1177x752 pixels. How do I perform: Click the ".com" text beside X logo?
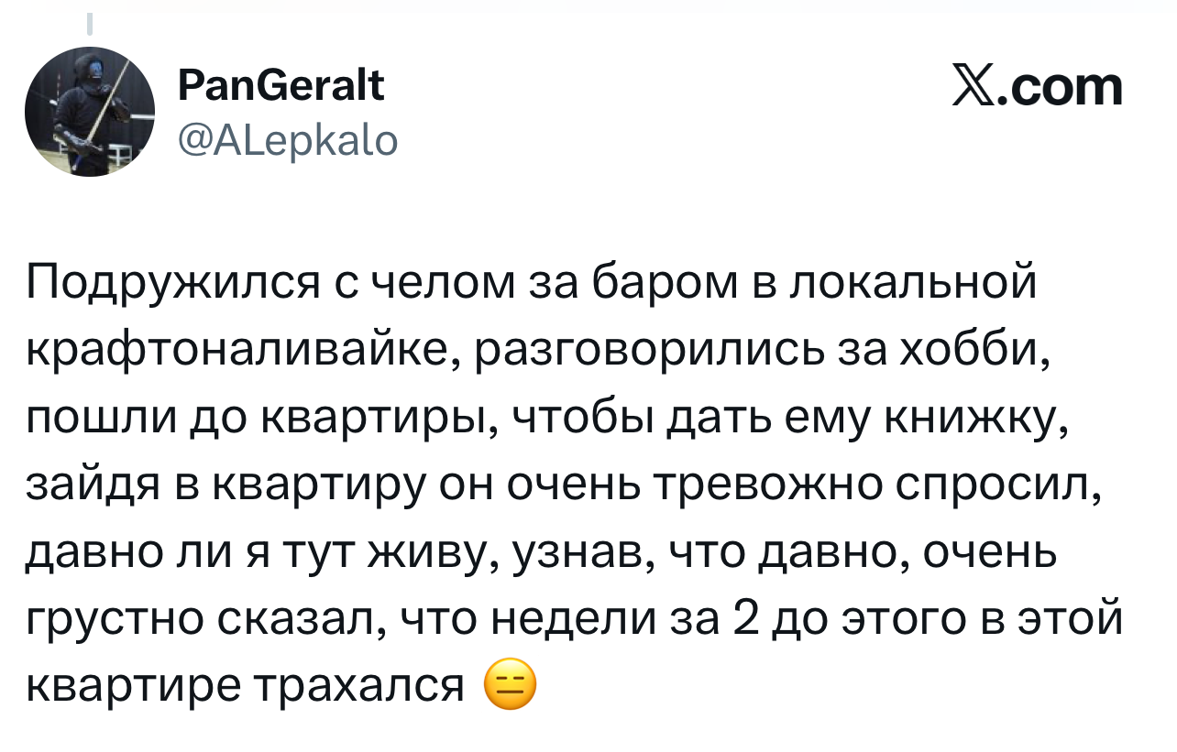(x=1059, y=89)
